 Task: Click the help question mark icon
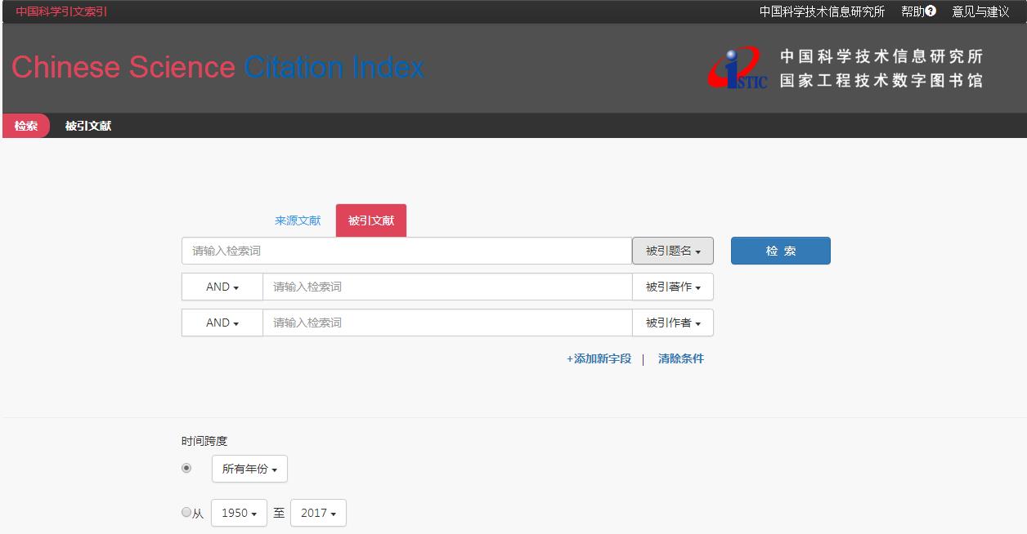point(931,11)
